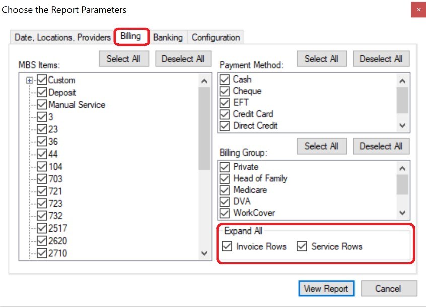Click the Billing Group scrollbar thumb
The width and height of the screenshot is (426, 307).
tap(402, 185)
